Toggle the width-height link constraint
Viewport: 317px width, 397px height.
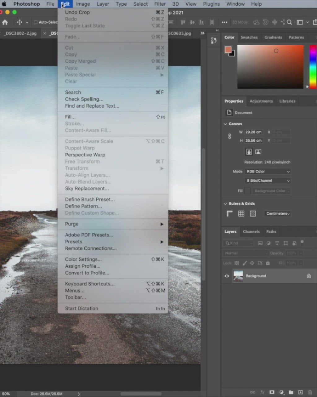click(229, 136)
